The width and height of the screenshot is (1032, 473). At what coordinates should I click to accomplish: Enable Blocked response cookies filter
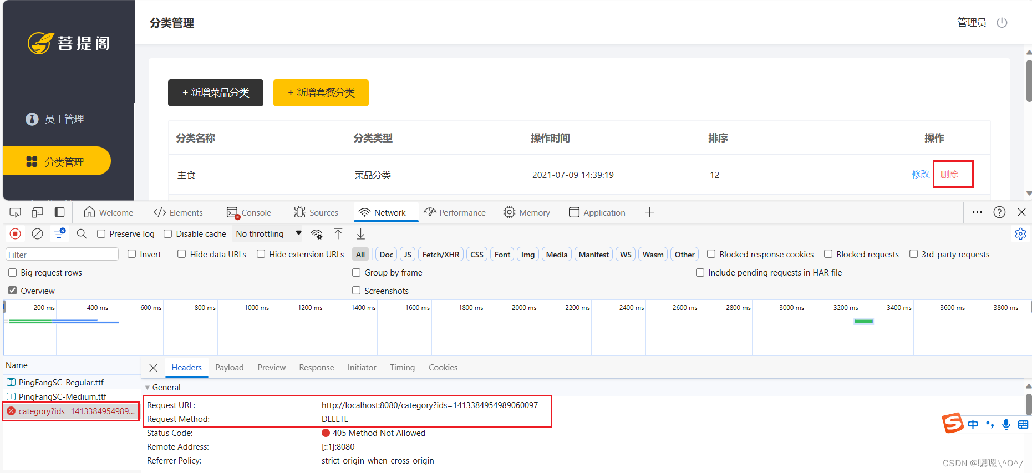click(711, 254)
